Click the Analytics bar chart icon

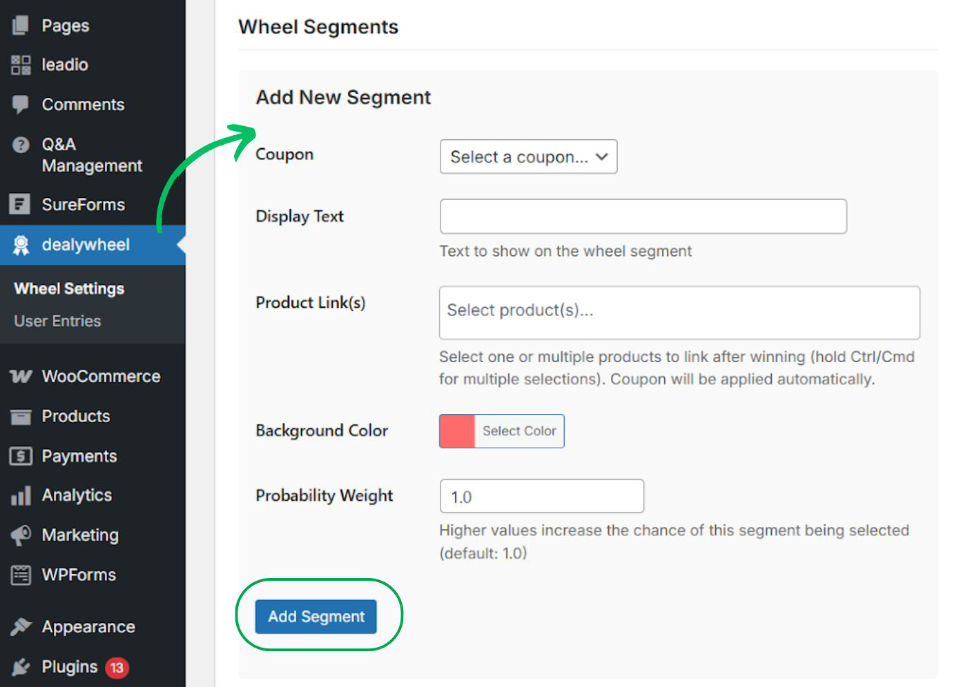tap(21, 495)
